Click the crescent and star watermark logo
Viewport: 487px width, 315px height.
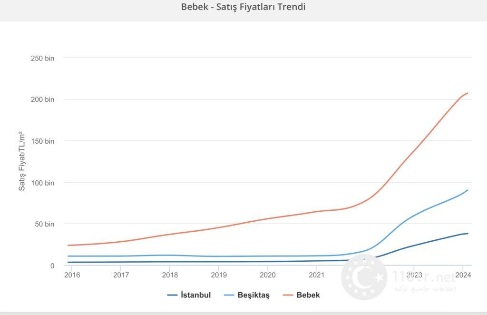pyautogui.click(x=364, y=277)
